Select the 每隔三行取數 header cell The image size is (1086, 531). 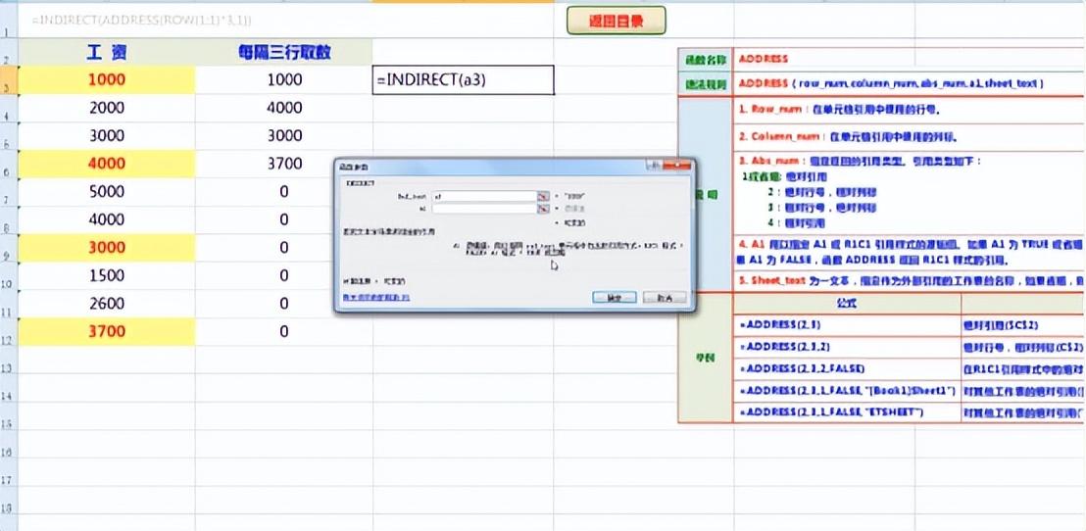coord(284,52)
